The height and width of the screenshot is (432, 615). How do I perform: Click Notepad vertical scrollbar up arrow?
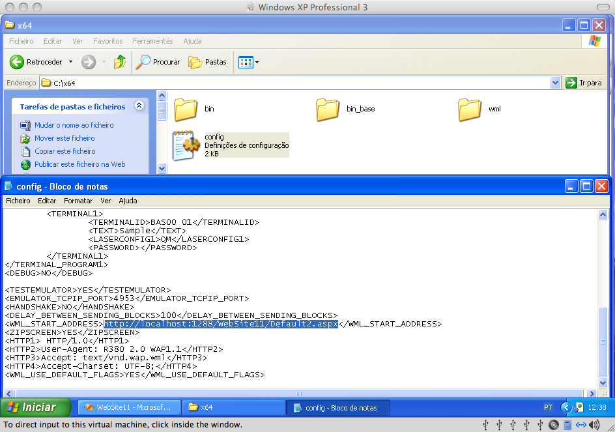click(603, 214)
